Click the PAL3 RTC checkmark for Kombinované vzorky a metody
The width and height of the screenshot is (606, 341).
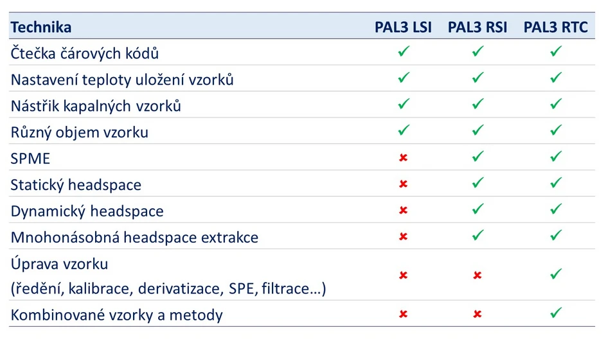tap(557, 314)
